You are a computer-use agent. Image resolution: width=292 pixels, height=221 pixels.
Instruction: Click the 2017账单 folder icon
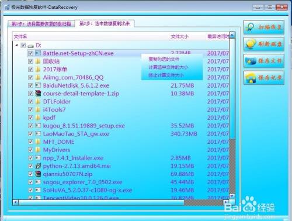(38, 69)
